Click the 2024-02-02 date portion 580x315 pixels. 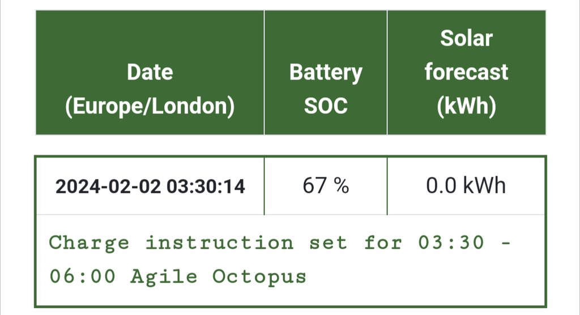coord(108,186)
